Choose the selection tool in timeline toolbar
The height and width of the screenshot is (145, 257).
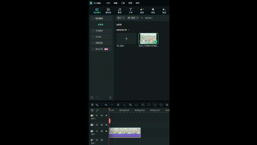point(97,105)
